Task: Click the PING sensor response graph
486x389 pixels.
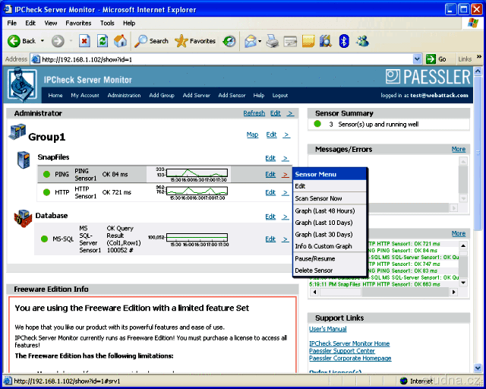Action: tap(196, 174)
